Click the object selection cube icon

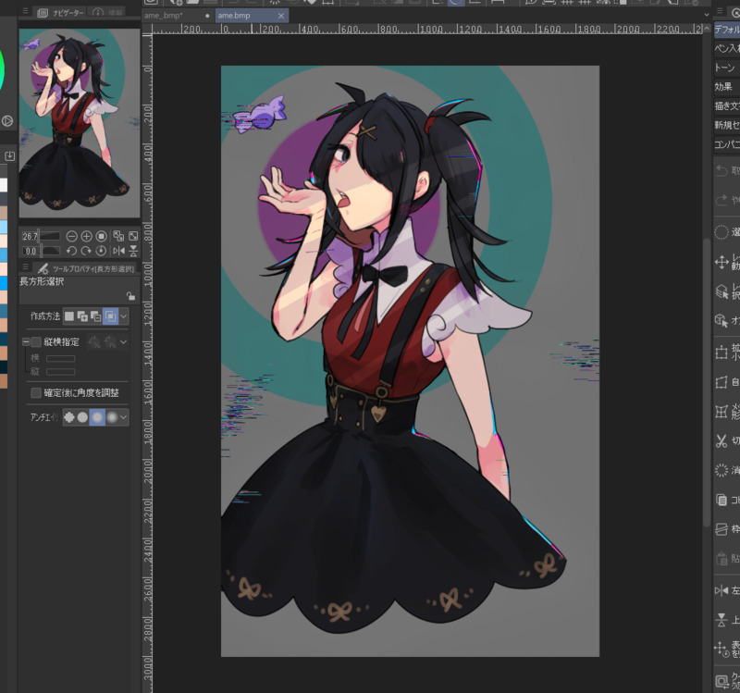[721, 321]
